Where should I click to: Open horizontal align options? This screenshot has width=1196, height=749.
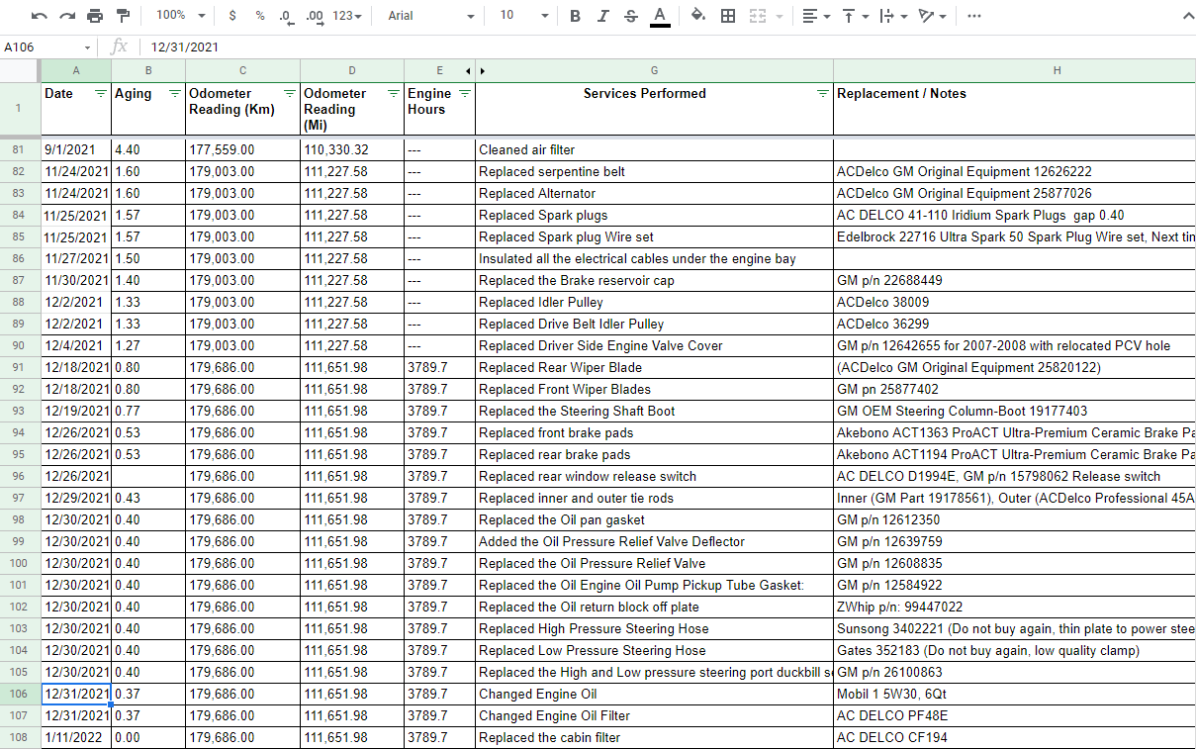click(815, 16)
